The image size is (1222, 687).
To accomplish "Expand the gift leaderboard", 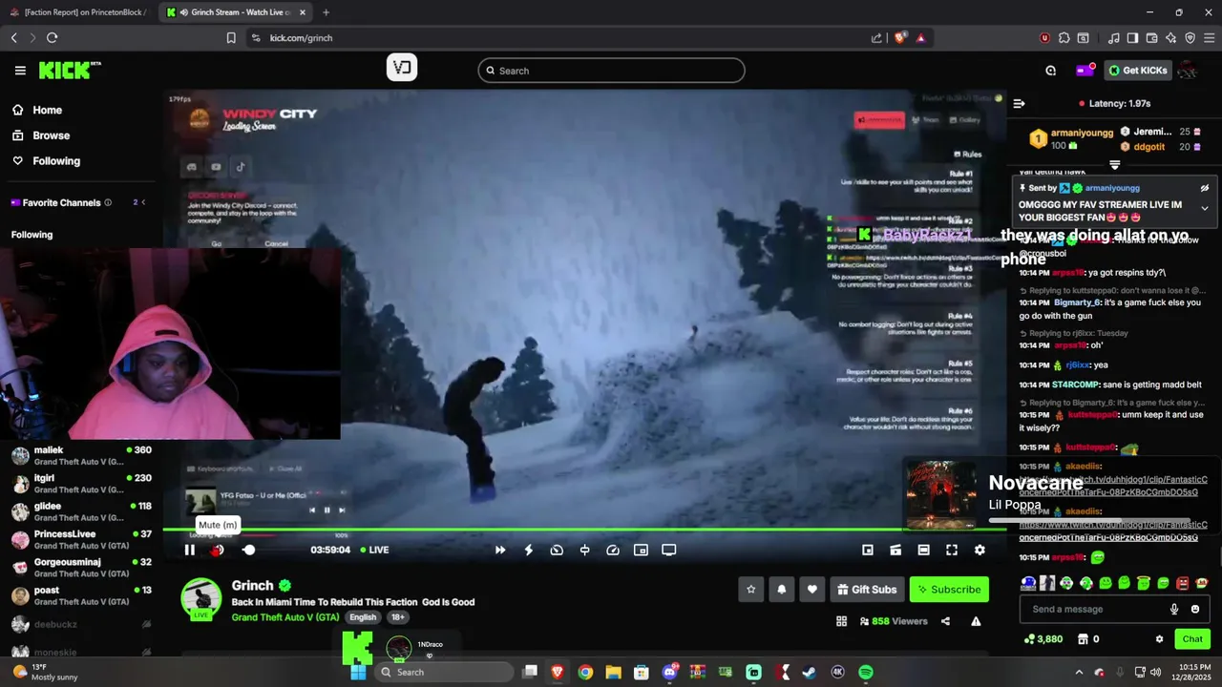I will pyautogui.click(x=1114, y=165).
